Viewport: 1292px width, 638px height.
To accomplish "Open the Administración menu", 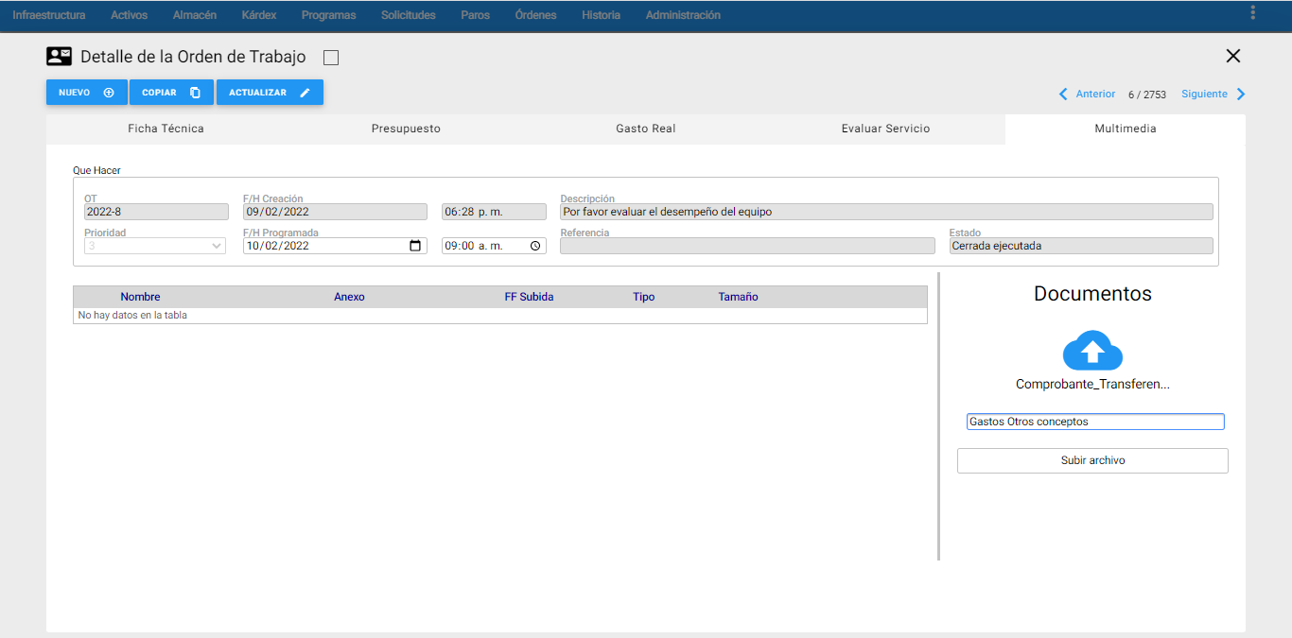I will tap(683, 15).
